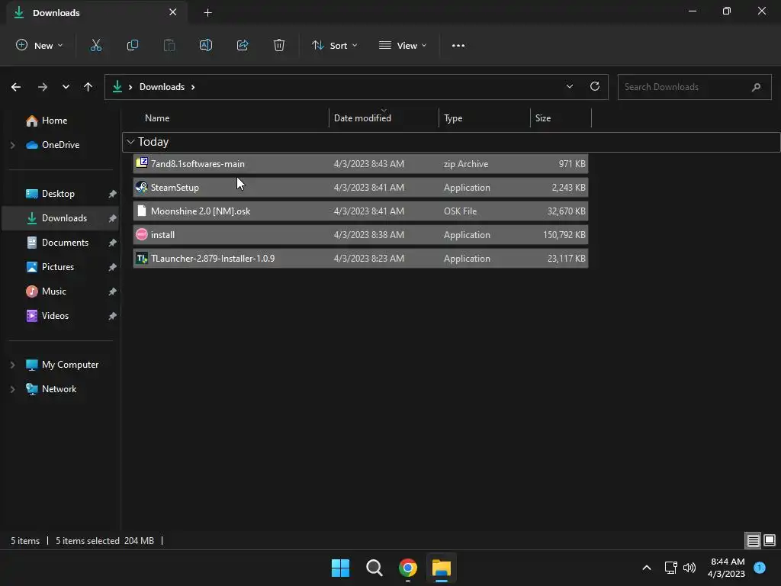The height and width of the screenshot is (586, 781).
Task: Expand OneDrive in navigation pane
Action: [12, 145]
